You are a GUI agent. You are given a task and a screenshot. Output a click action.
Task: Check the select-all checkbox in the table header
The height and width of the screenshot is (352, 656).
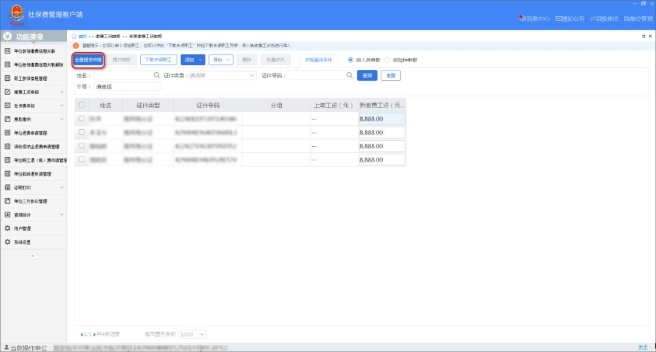pos(82,104)
